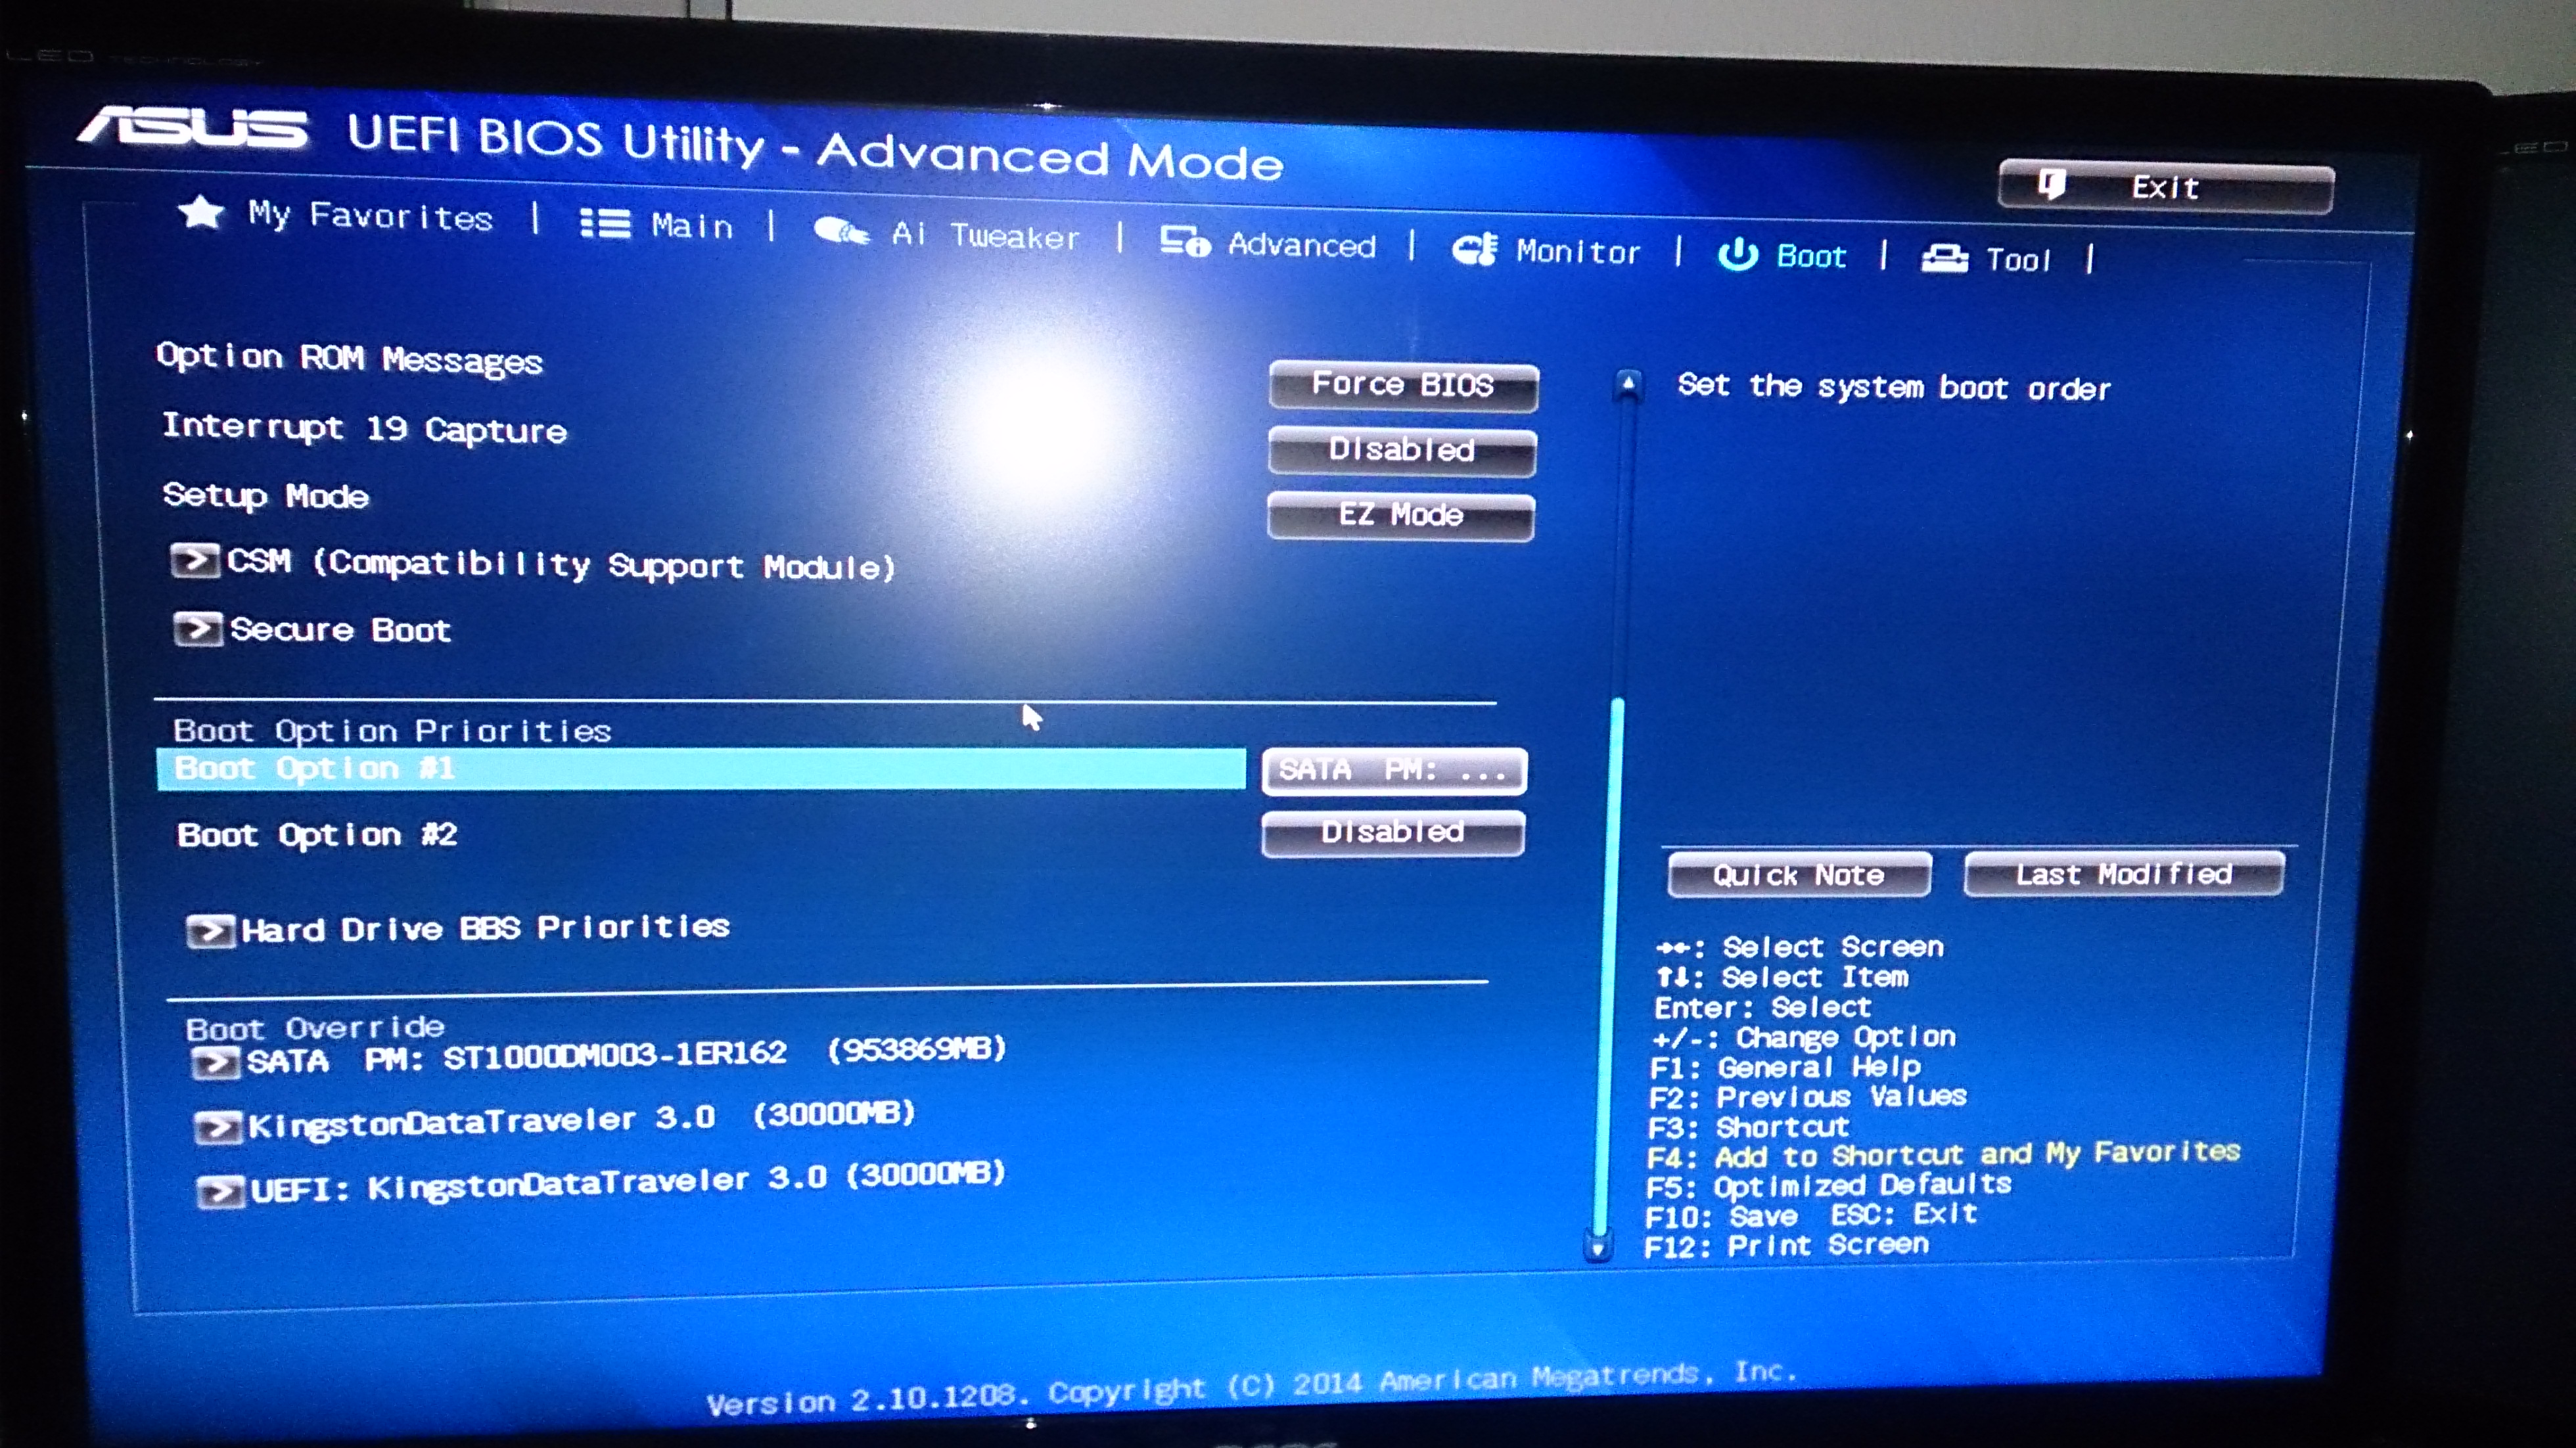Open the Setup Mode EZ Mode dropdown
Image resolution: width=2576 pixels, height=1448 pixels.
(1400, 515)
